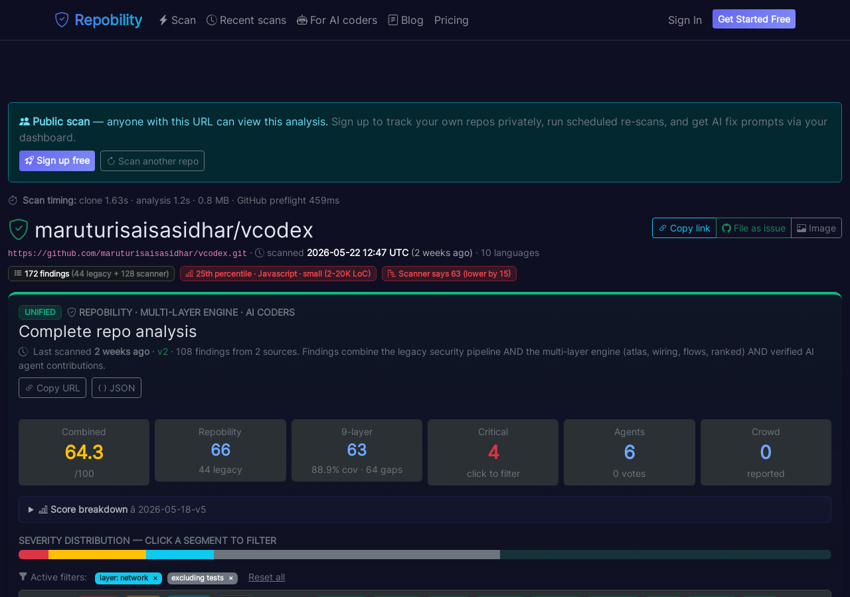Click the Scanner says 63 badge
850x597 pixels.
point(449,273)
